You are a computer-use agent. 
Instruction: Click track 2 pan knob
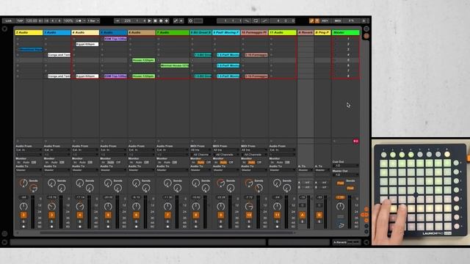click(x=23, y=206)
